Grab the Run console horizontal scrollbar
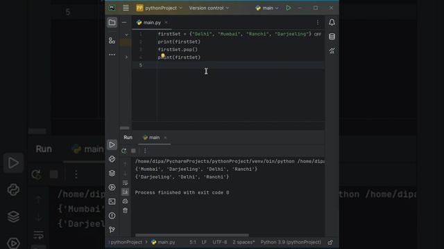 (x=192, y=235)
